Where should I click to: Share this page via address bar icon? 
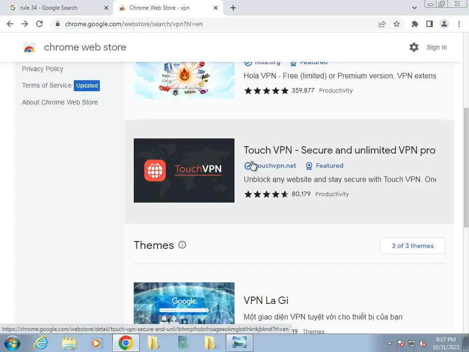click(x=382, y=24)
